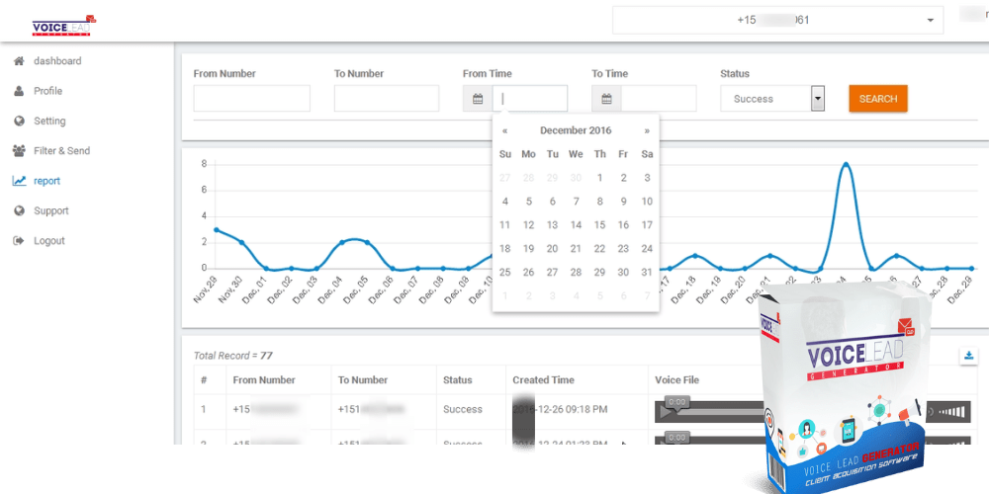Click the Nov,29 chart data point
This screenshot has height=494, width=989.
click(216, 230)
